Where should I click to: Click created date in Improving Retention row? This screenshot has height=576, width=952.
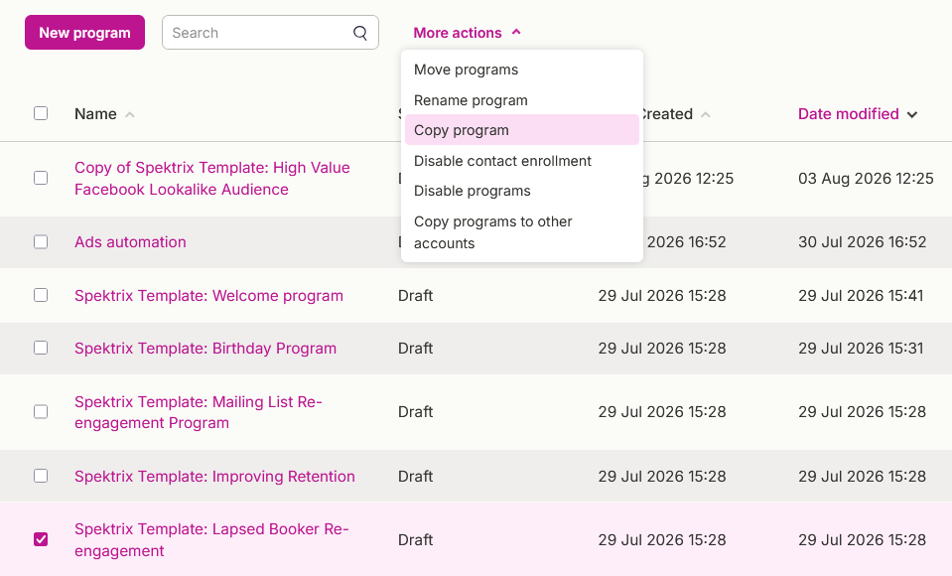point(662,477)
